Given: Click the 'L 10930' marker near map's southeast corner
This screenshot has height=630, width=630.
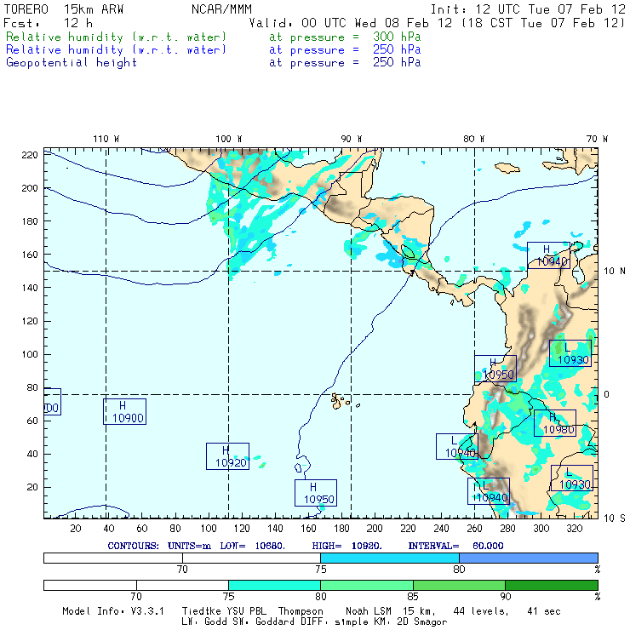Looking at the screenshot, I should pyautogui.click(x=572, y=478).
